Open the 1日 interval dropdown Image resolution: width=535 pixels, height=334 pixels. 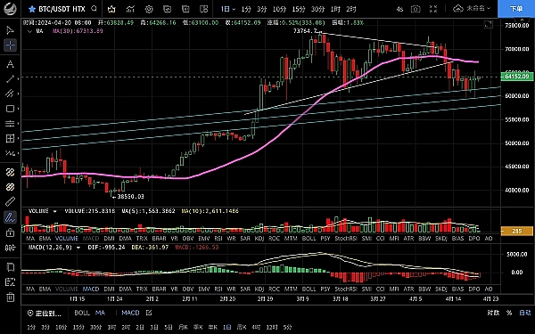click(x=227, y=9)
